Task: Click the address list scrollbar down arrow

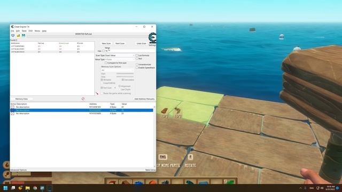Action: pyautogui.click(x=154, y=166)
